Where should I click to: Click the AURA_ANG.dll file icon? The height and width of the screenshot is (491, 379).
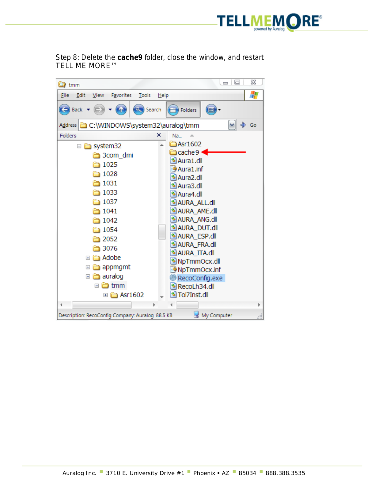click(x=173, y=219)
